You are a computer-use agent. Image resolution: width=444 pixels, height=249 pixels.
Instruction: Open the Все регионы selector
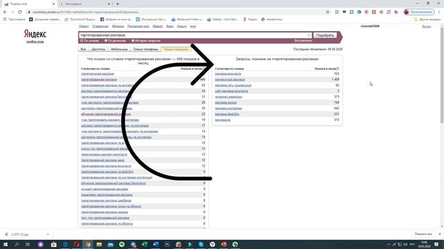click(303, 41)
